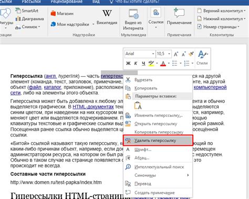
Task: Click the Интеллектуальный поиск magnifier icon
Action: pos(128,167)
